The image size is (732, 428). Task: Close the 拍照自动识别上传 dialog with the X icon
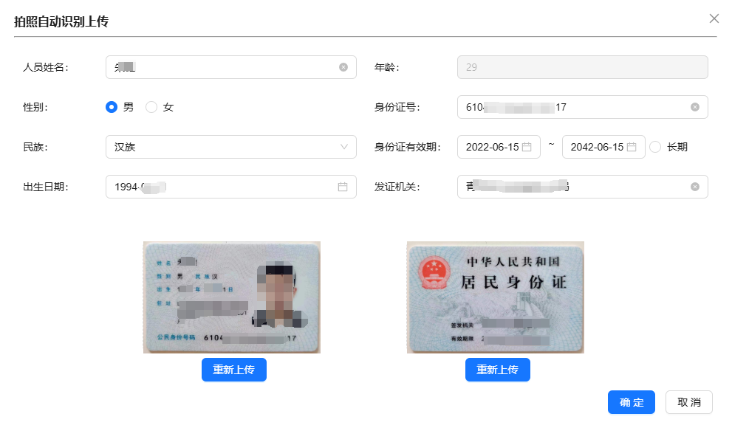[x=714, y=18]
